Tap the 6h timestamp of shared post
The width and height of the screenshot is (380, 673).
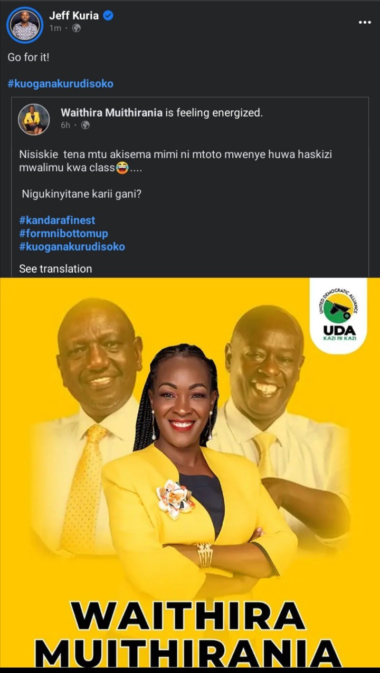click(65, 125)
